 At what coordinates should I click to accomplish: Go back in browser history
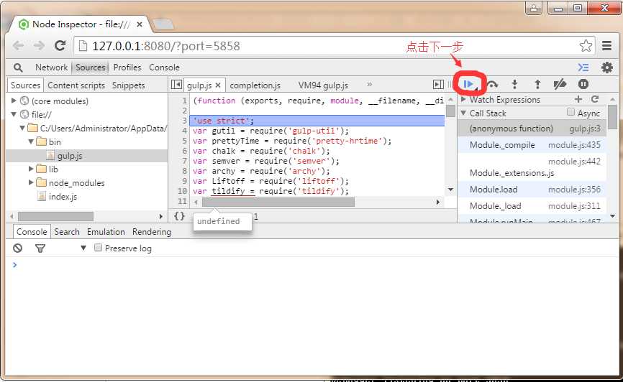click(x=18, y=46)
